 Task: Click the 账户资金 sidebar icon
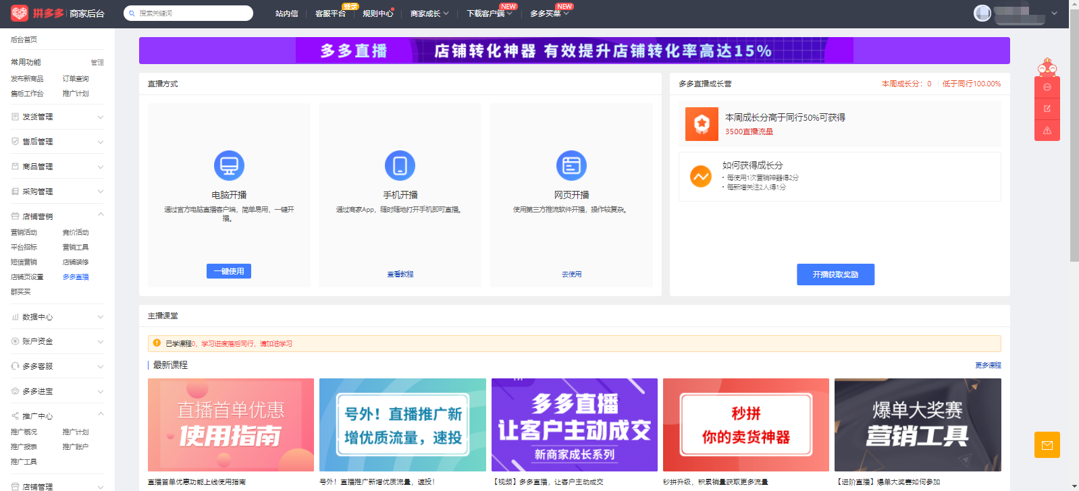point(15,341)
